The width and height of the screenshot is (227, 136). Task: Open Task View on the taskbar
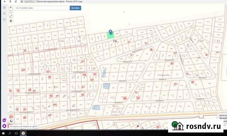pos(16,133)
